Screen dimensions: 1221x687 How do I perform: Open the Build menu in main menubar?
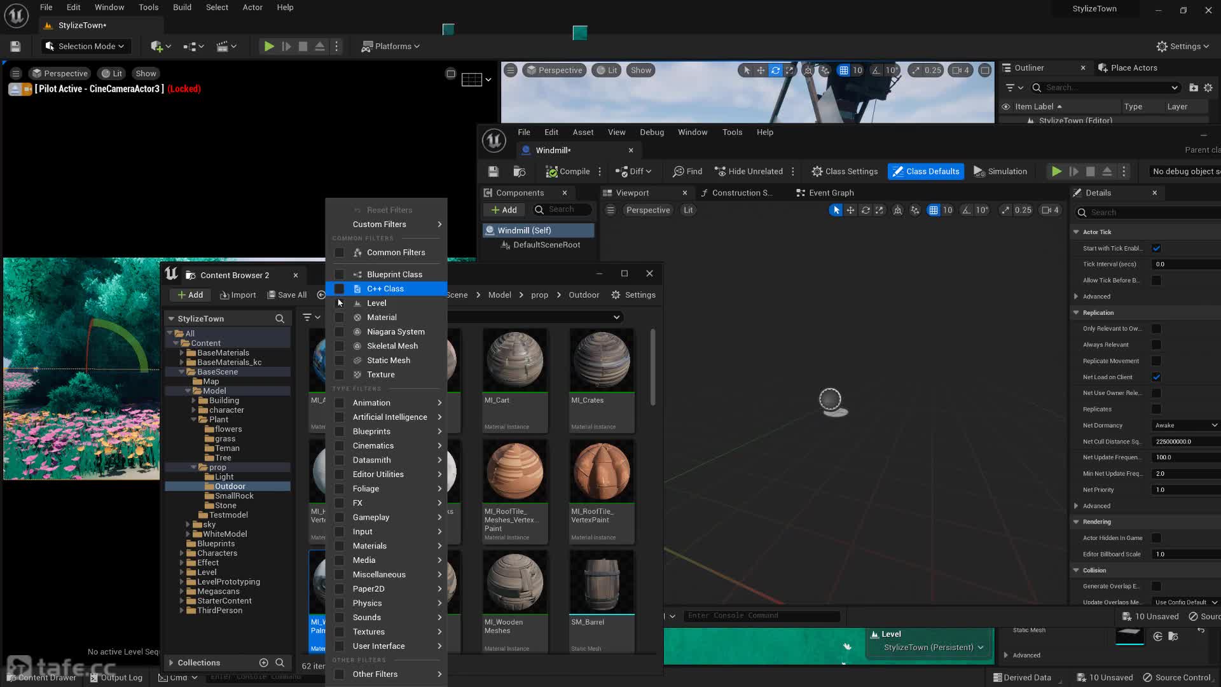click(182, 8)
